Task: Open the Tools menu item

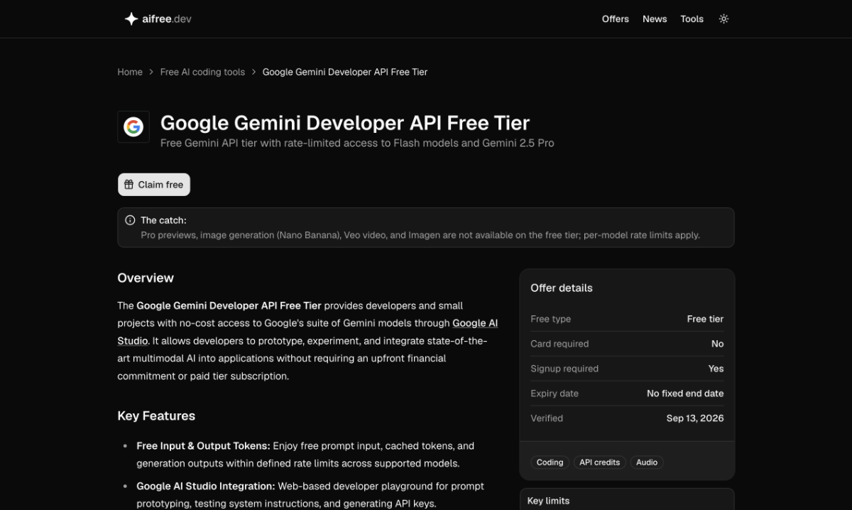Action: pos(692,19)
